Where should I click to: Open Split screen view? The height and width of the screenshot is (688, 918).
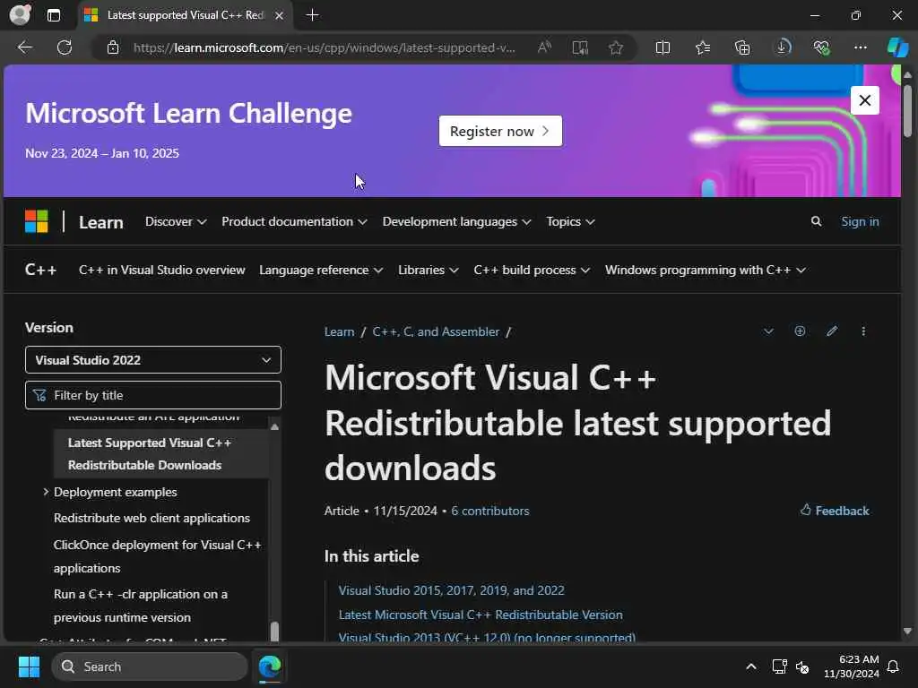pyautogui.click(x=663, y=47)
